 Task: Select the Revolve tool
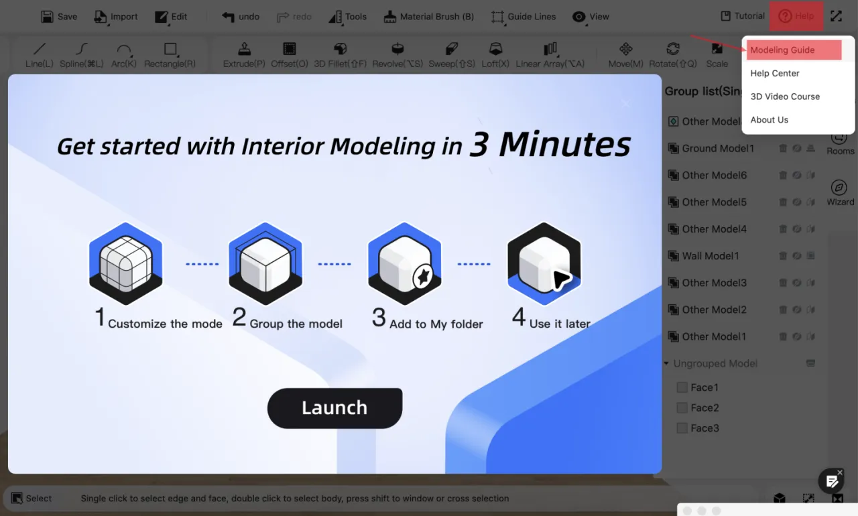coord(397,55)
